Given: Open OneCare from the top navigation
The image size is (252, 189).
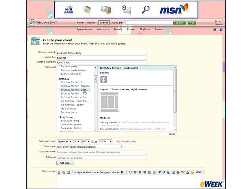Looking at the screenshot, I should (x=117, y=23).
